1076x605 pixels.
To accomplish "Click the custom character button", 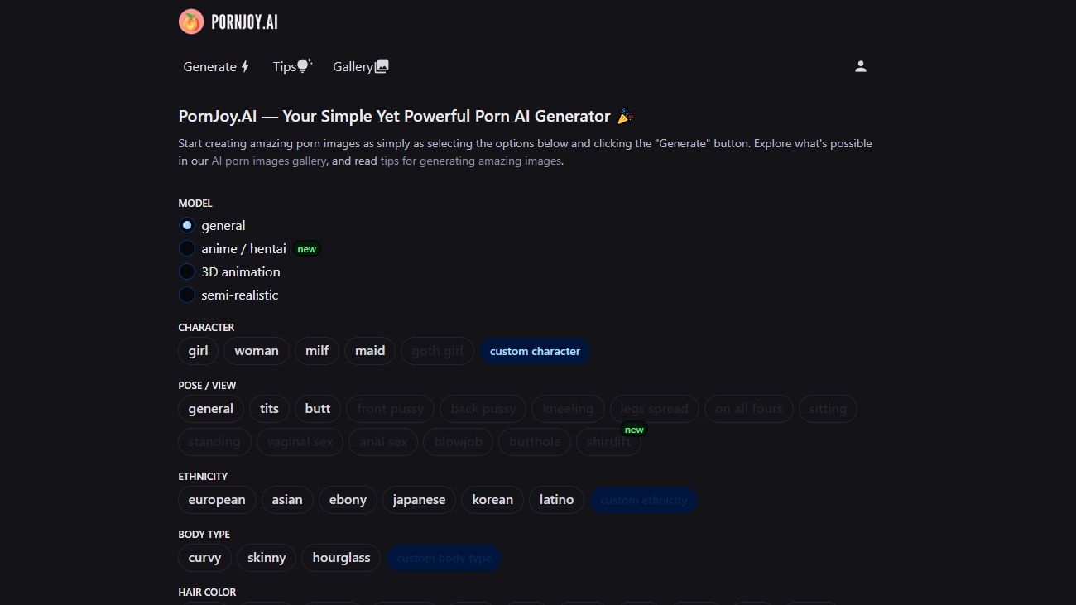I will tap(535, 351).
